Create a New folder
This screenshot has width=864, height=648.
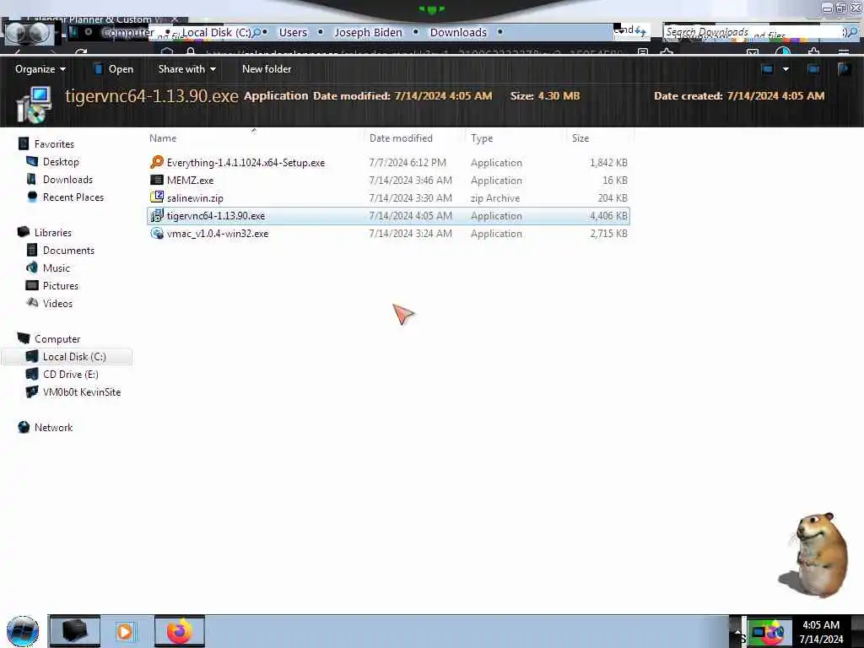(267, 69)
